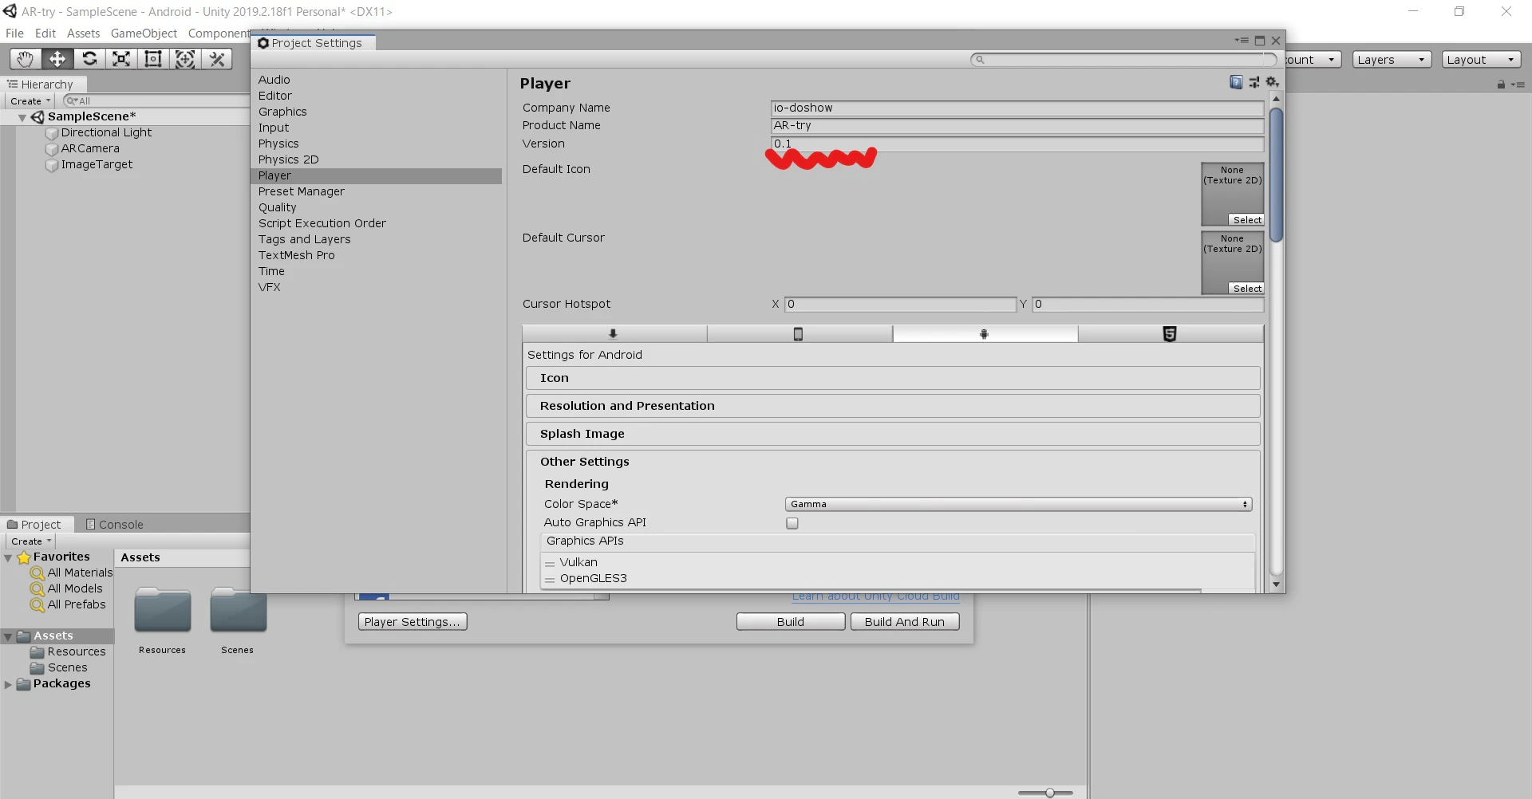Select Tags and Layers settings category

click(304, 239)
